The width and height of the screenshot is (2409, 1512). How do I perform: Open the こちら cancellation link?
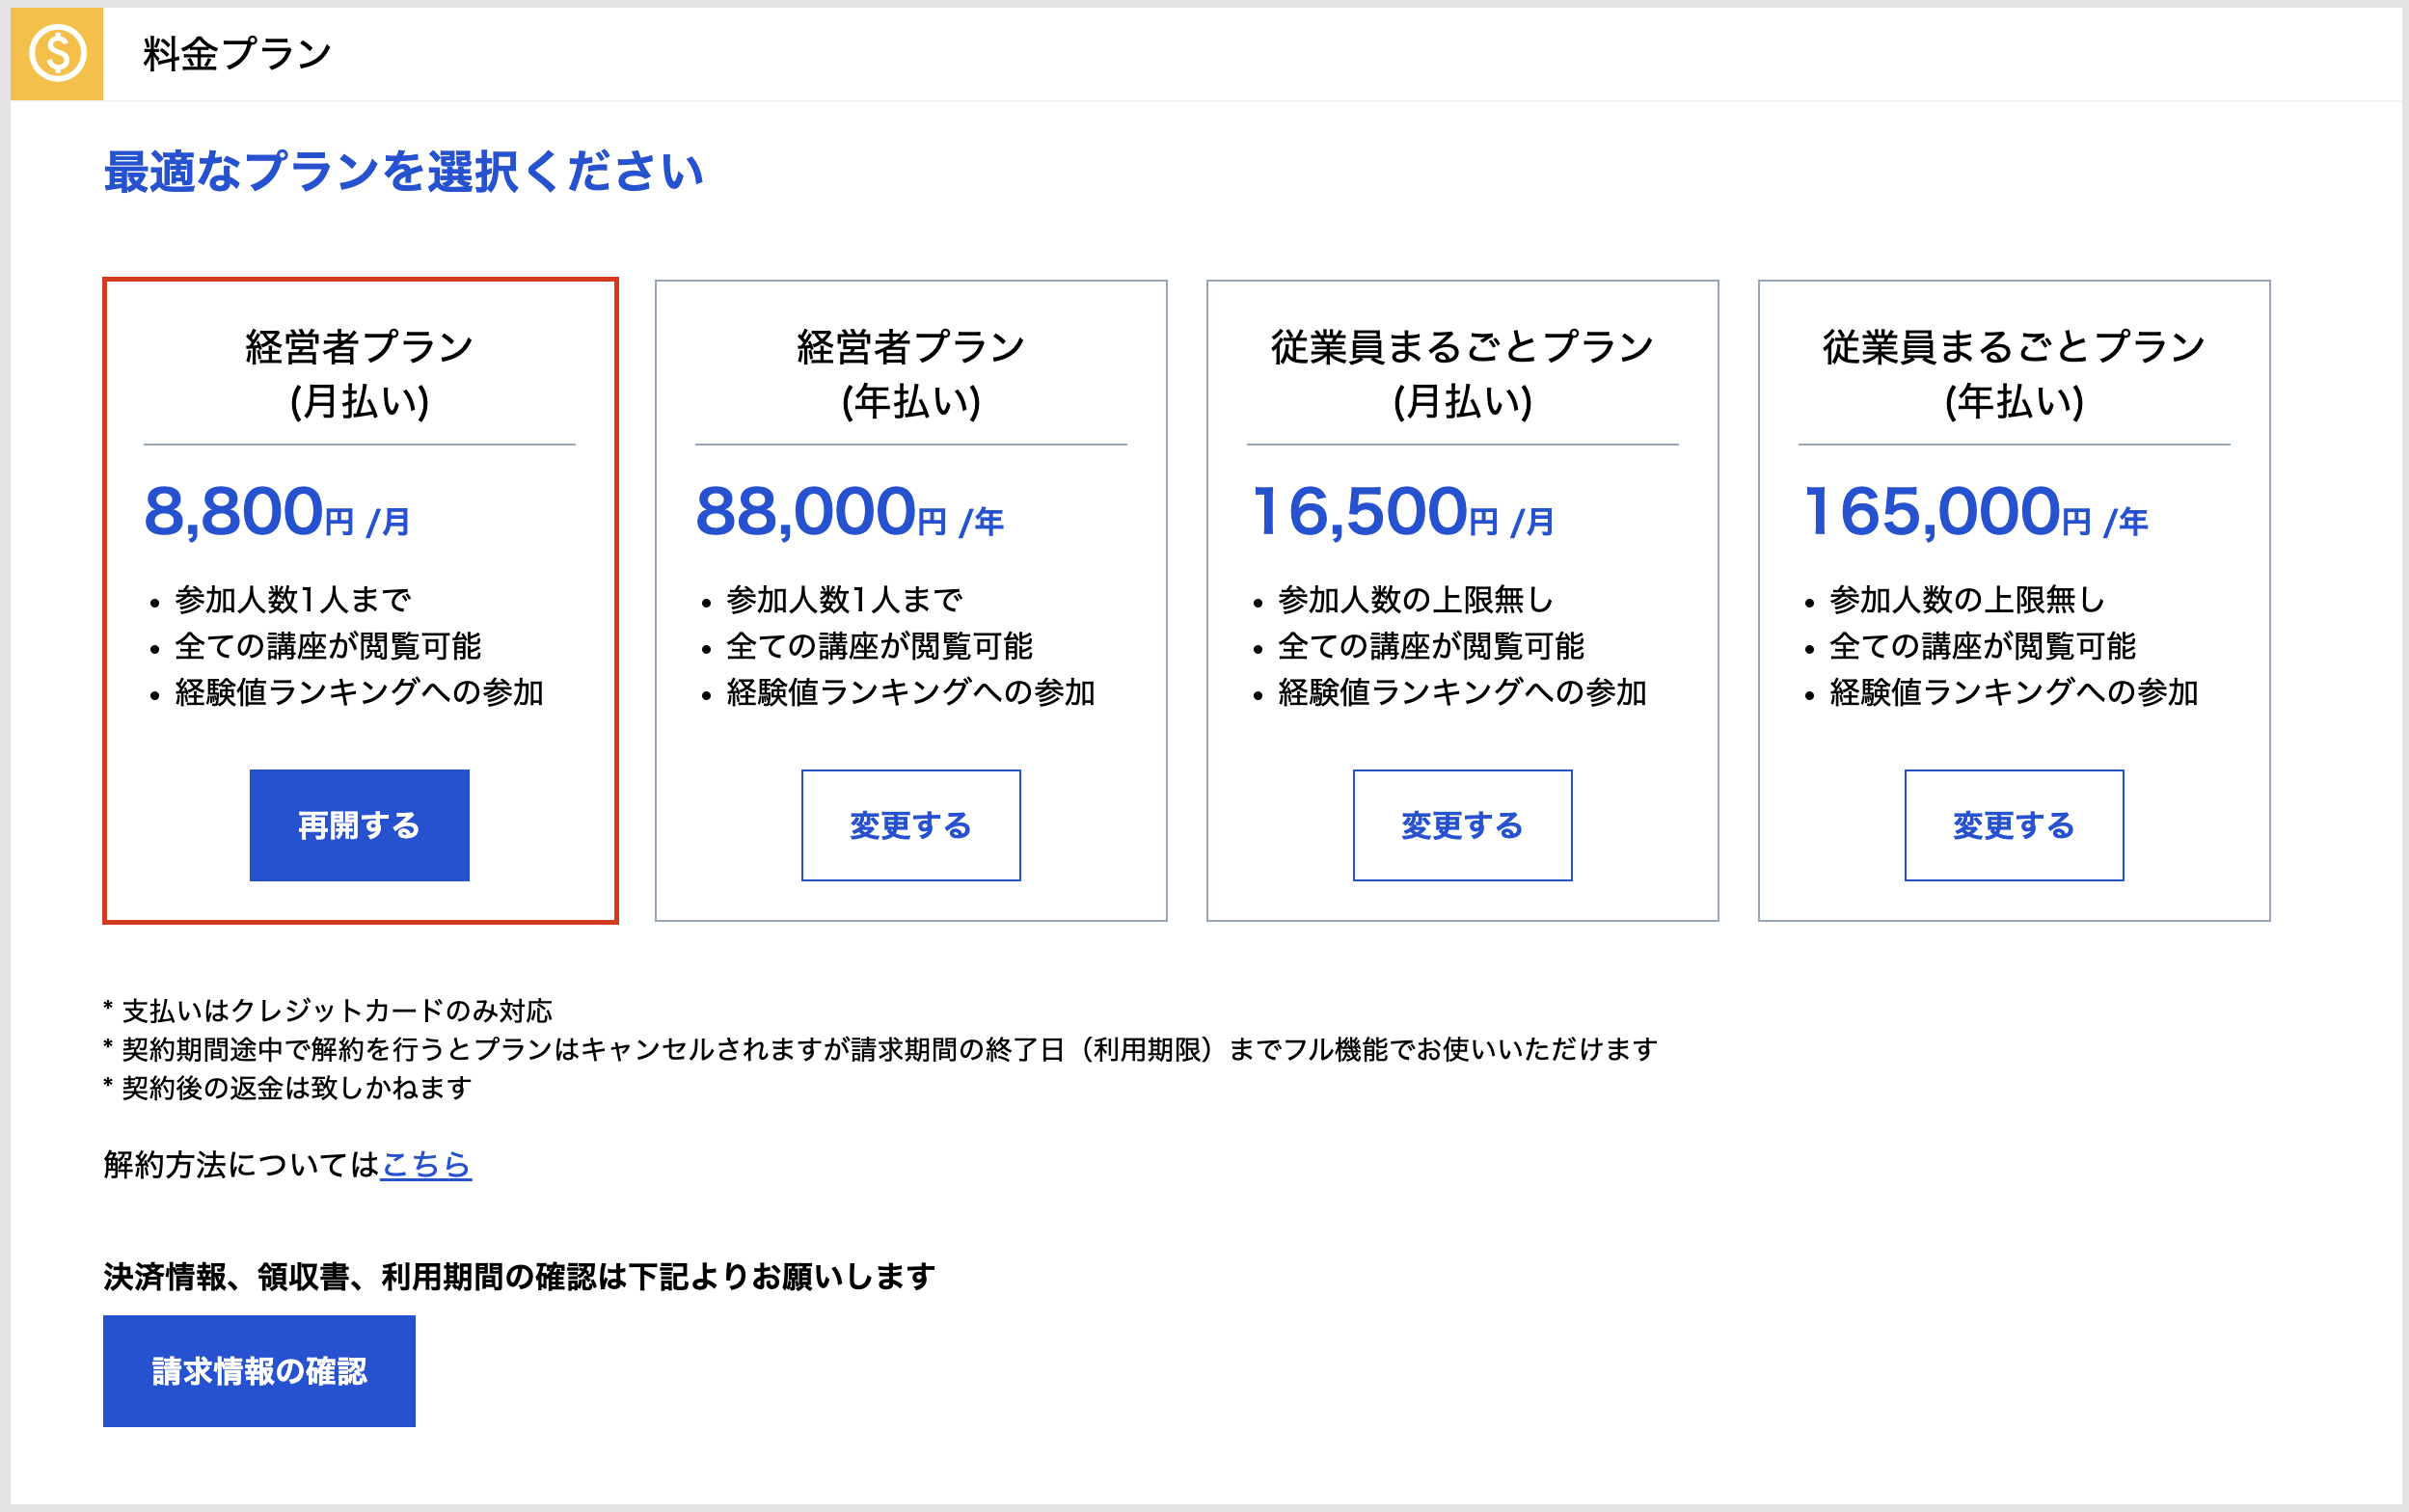tap(426, 1164)
